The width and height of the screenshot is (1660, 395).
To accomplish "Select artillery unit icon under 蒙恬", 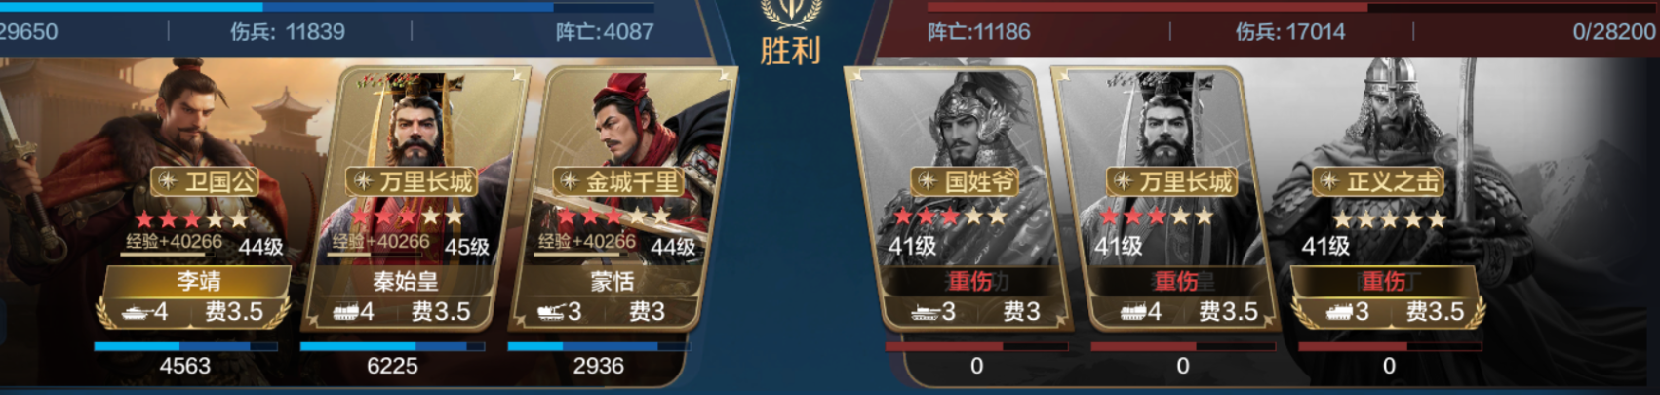I will pyautogui.click(x=551, y=313).
